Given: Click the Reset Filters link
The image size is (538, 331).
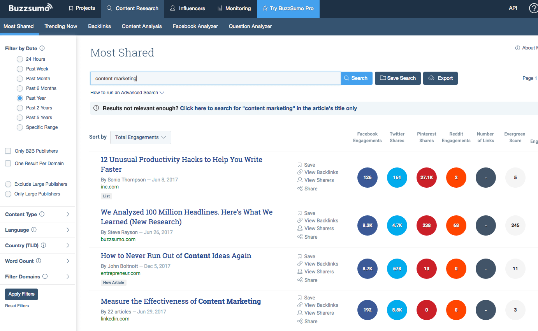Looking at the screenshot, I should [17, 306].
